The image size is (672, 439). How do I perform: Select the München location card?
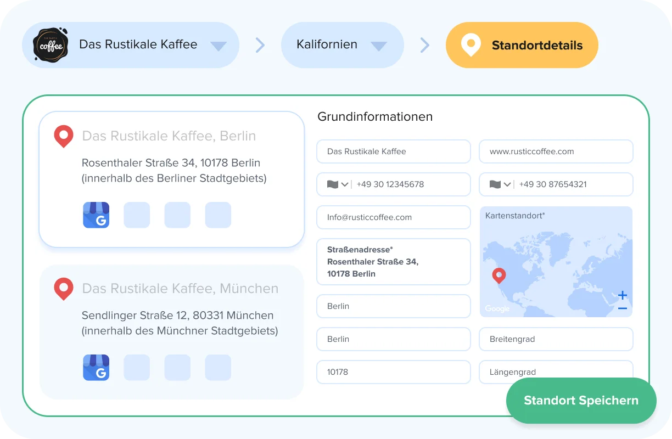[x=171, y=332]
